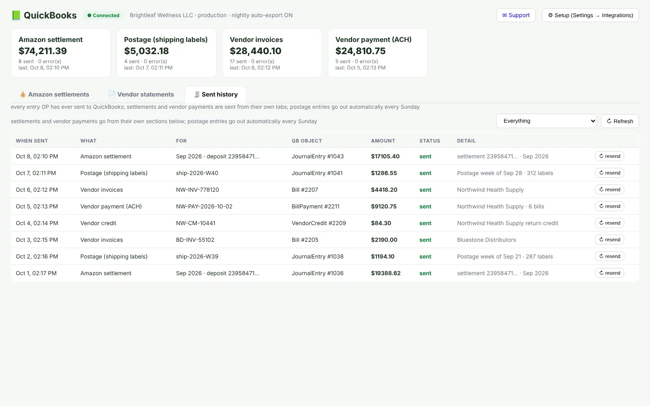The width and height of the screenshot is (650, 406).
Task: Click VendorCredit #2209 cell
Action: click(319, 223)
